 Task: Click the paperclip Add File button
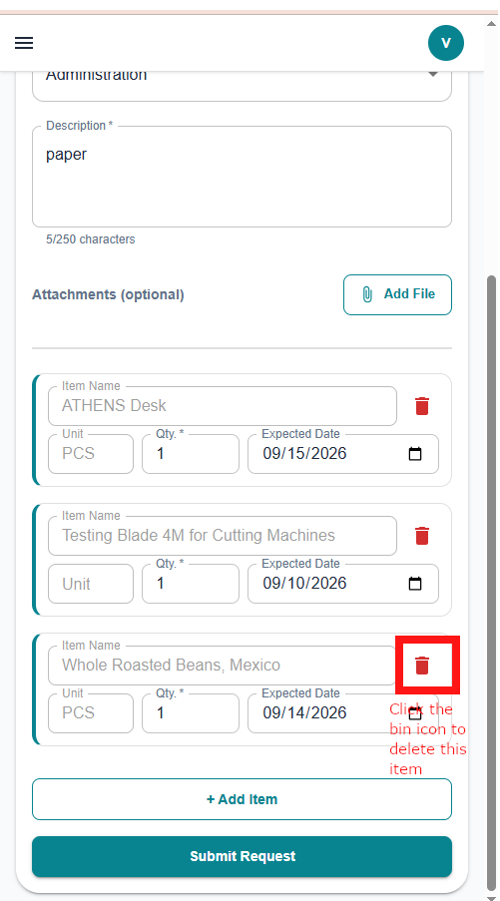(397, 294)
